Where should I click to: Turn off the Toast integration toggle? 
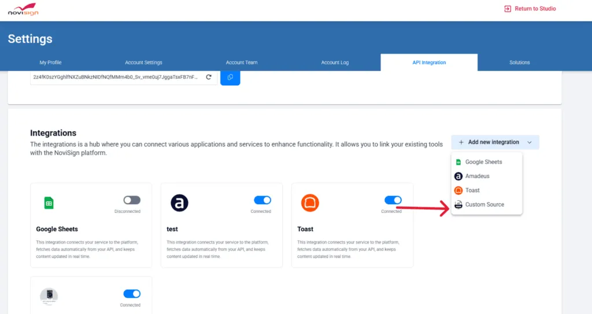click(x=393, y=200)
